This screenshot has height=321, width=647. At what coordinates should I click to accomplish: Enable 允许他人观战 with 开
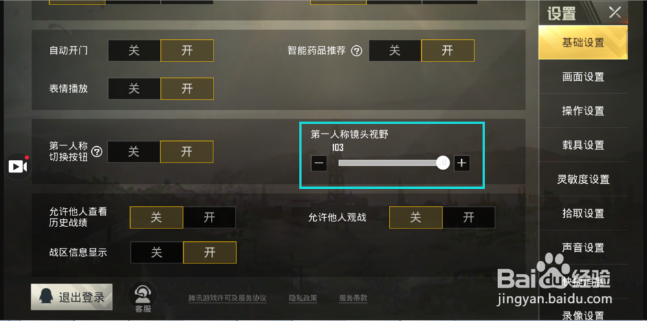point(468,217)
